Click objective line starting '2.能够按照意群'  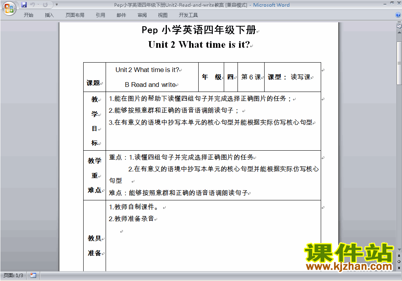tap(174, 110)
